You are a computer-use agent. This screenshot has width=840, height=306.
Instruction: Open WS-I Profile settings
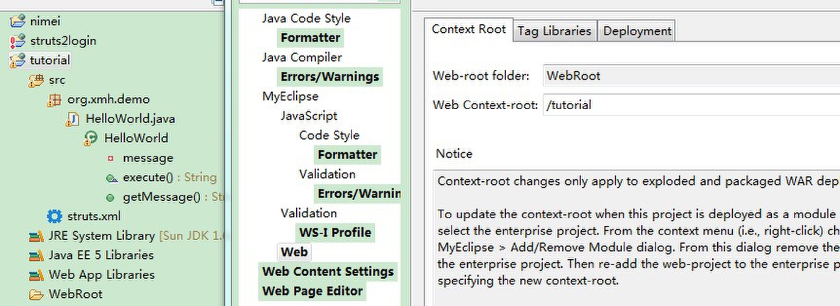coord(335,232)
